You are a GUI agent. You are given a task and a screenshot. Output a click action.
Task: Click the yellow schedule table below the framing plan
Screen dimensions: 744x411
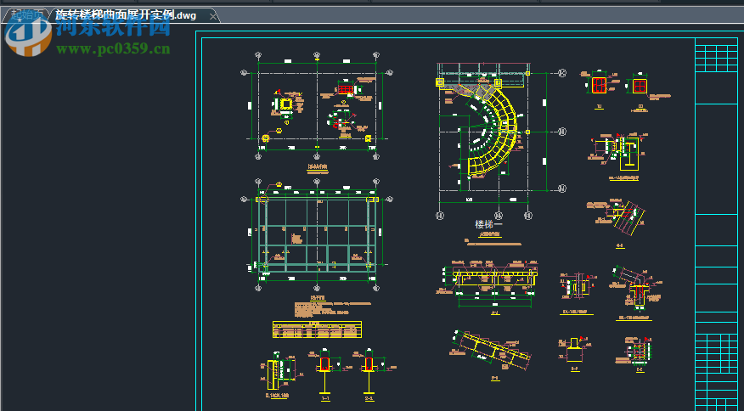point(317,329)
